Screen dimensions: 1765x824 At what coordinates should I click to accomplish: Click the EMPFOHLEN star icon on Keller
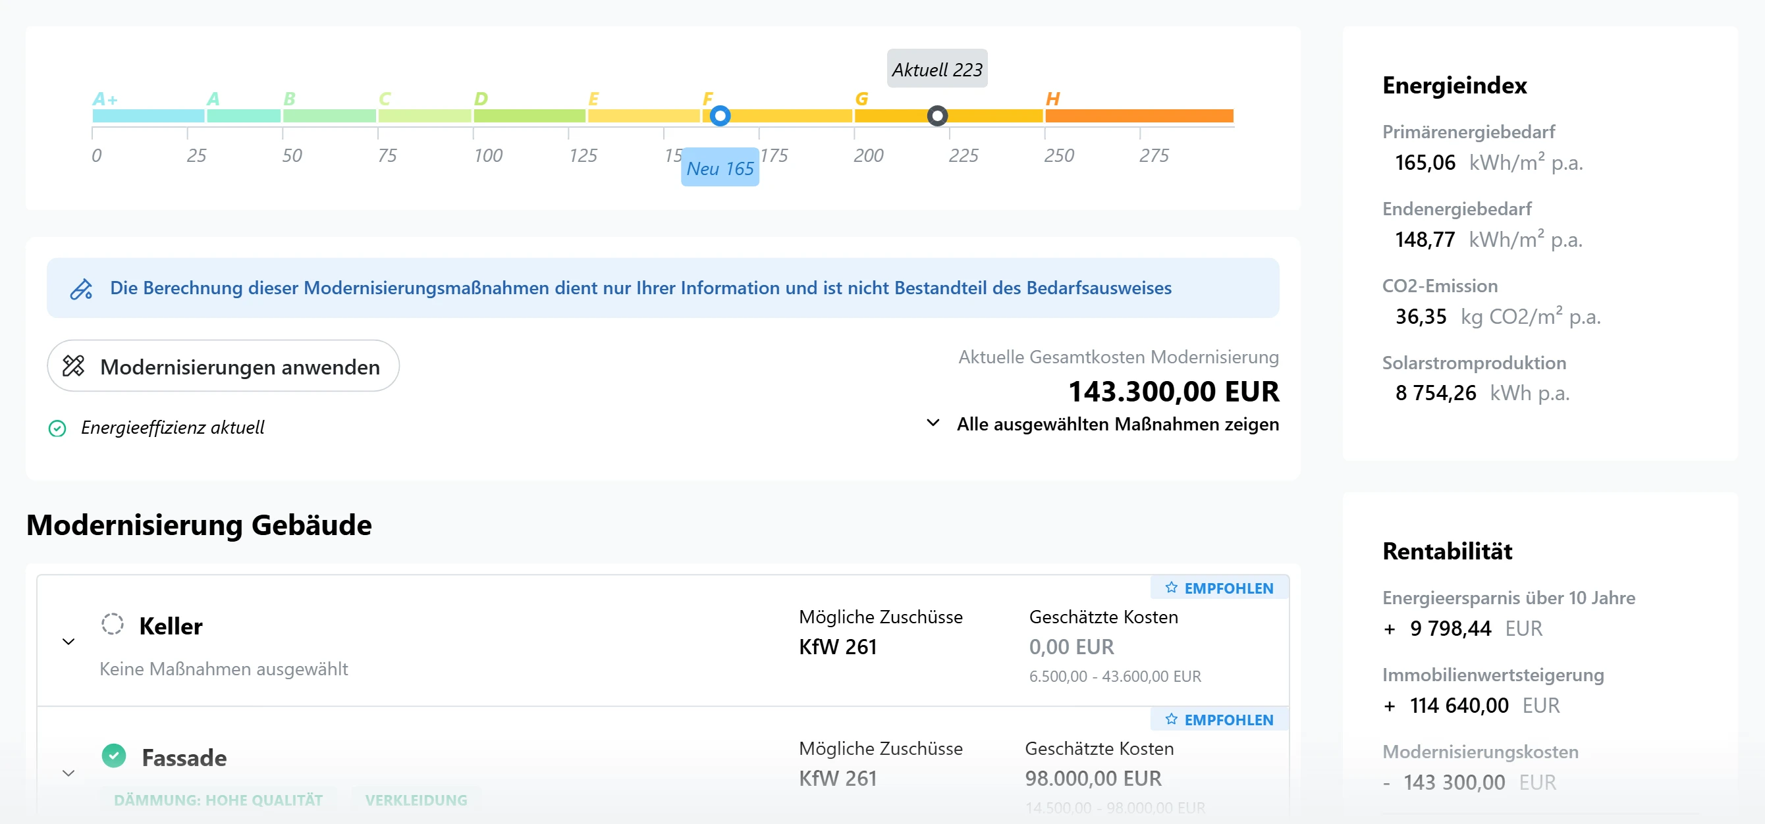(1171, 588)
